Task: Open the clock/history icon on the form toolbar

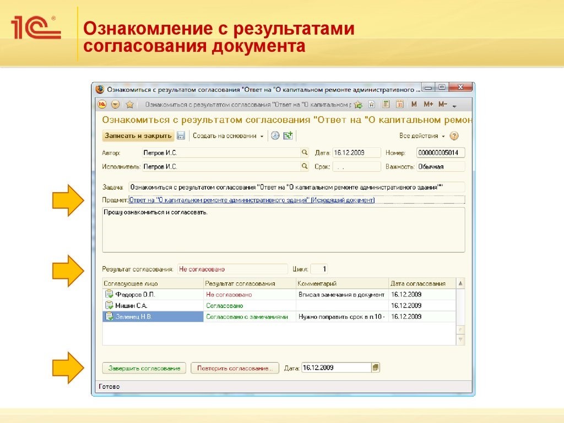Action: coord(275,135)
